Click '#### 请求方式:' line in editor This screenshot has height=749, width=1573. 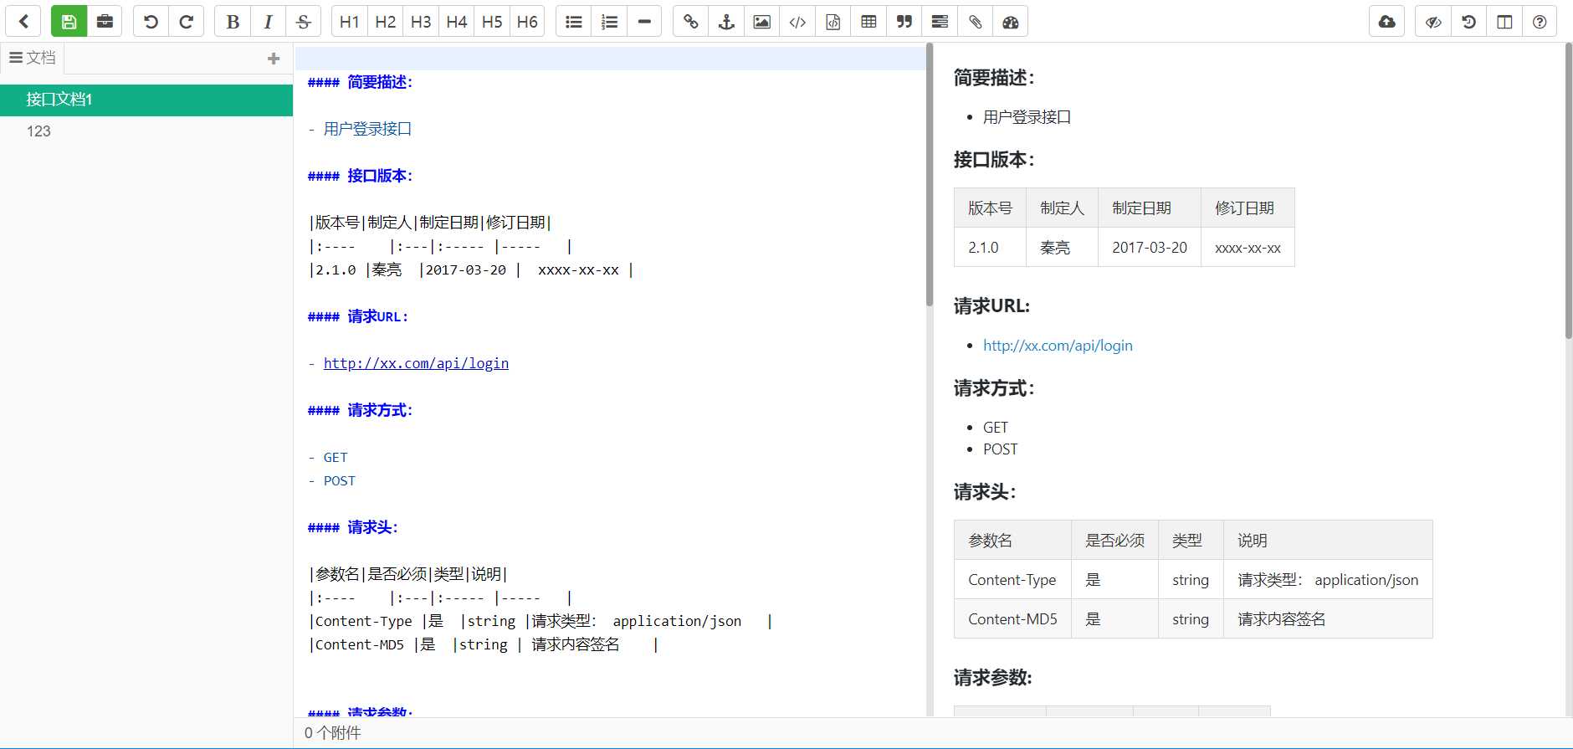point(360,410)
